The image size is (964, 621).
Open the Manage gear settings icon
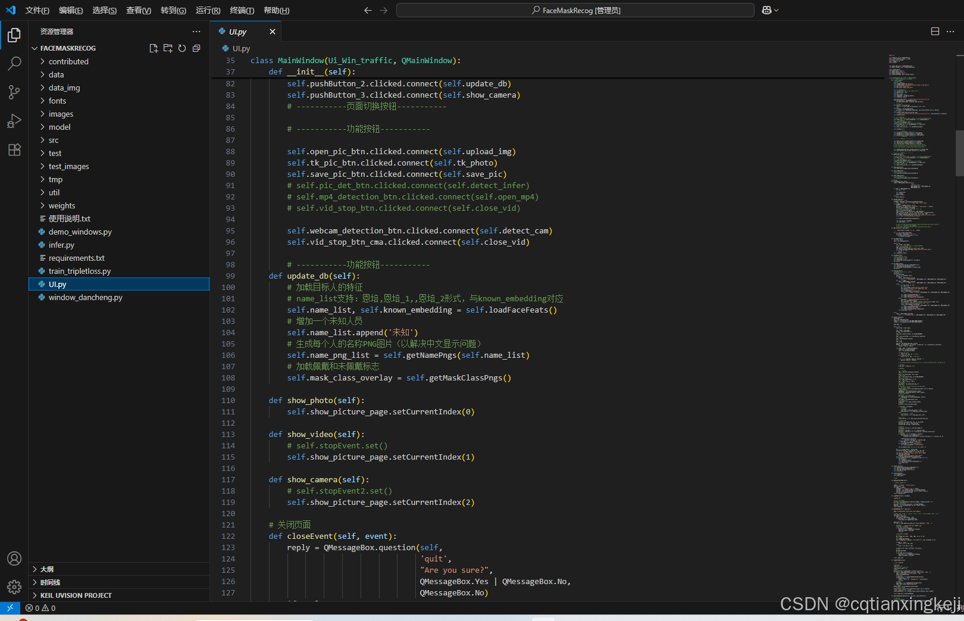[x=14, y=587]
